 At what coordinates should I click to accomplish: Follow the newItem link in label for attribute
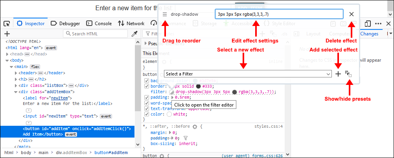click(x=60, y=98)
